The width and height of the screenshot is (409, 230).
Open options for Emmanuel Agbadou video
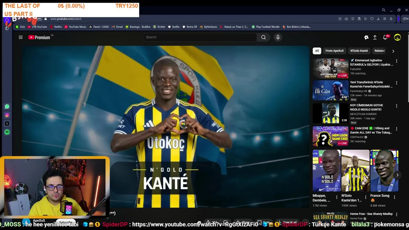(x=397, y=61)
